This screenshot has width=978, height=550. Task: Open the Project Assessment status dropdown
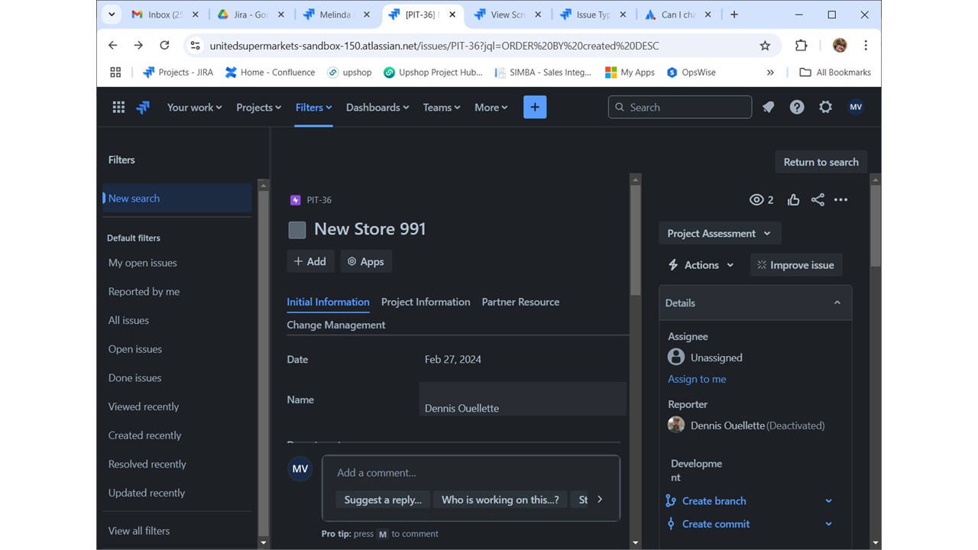click(719, 233)
